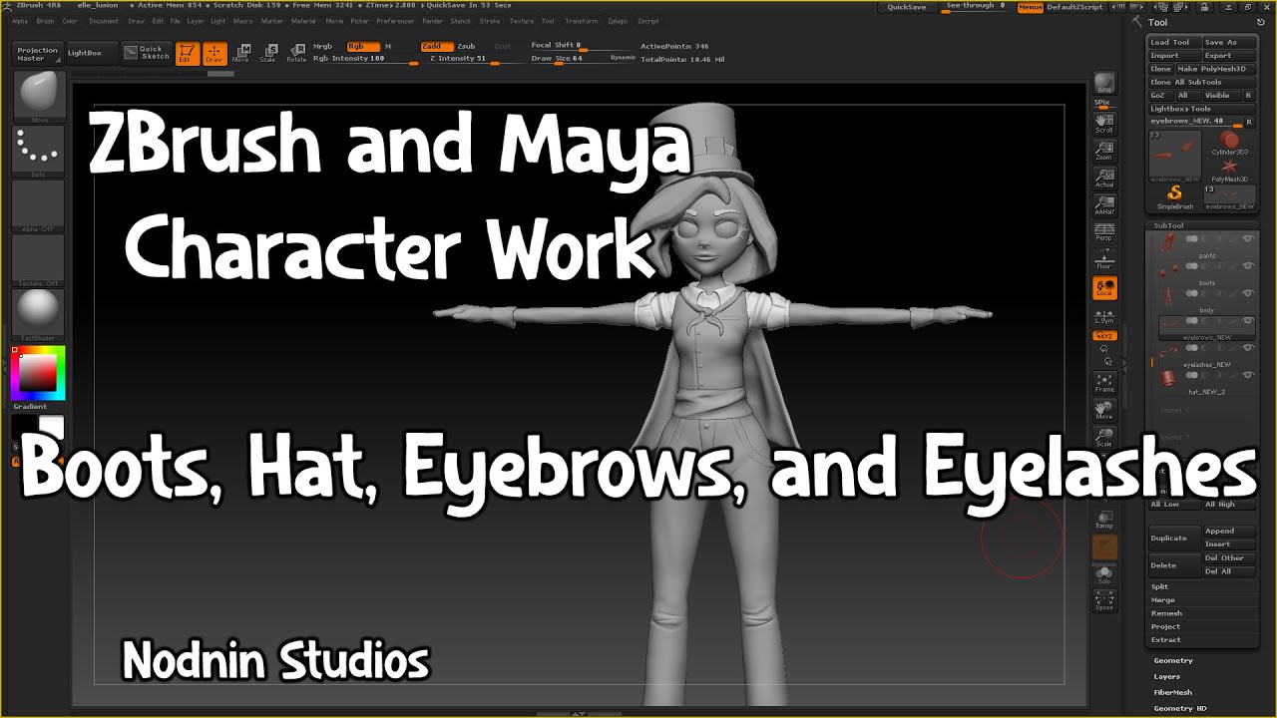Toggle Transp transparency mode
Image resolution: width=1277 pixels, height=718 pixels.
point(1104,519)
